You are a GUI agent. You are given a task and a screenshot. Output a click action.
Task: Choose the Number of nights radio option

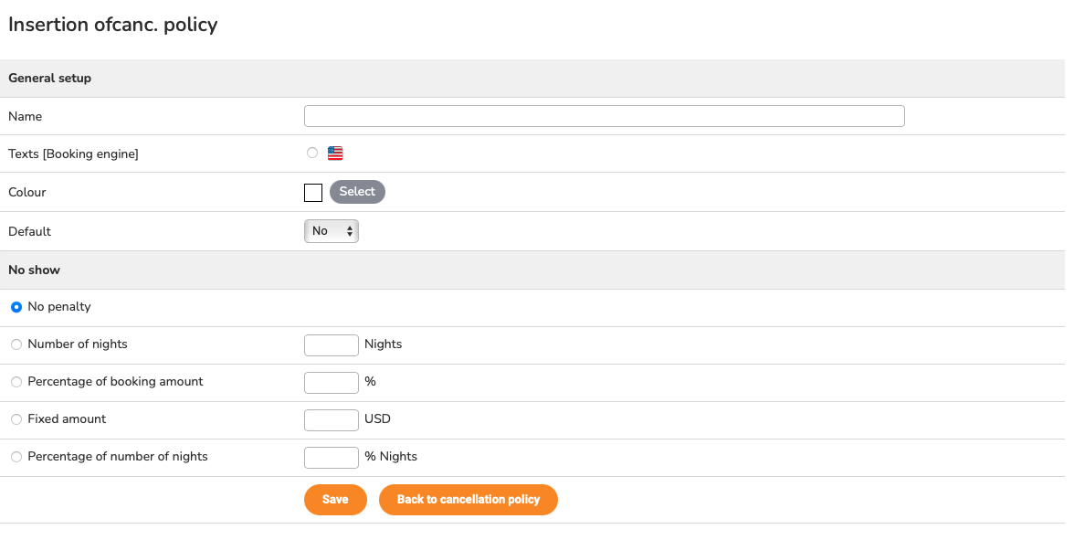click(16, 344)
